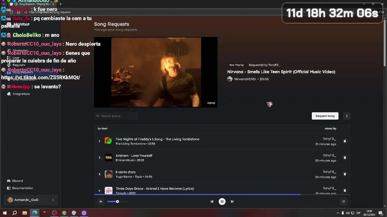Open a new browser tab
Viewport: 387px width, 217px height.
click(60, 4)
